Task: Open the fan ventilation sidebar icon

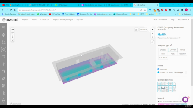Action: click(4, 93)
